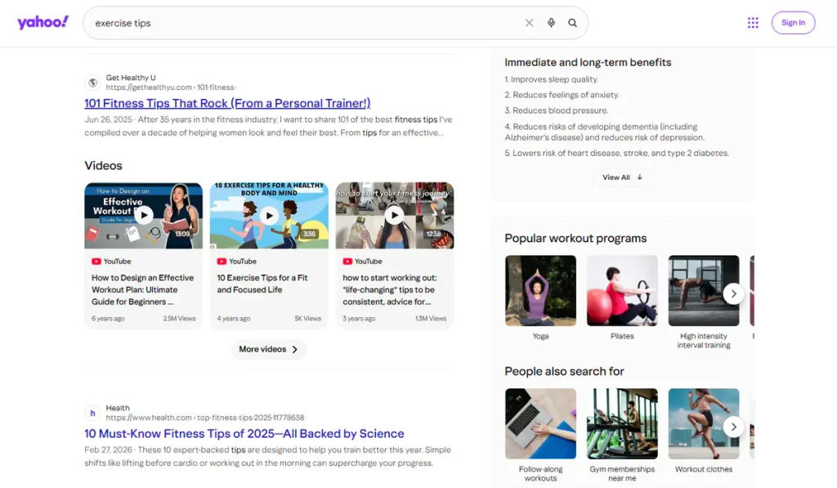Click YouTube icon on Effective Workout Plan card
The width and height of the screenshot is (837, 488).
coord(96,261)
